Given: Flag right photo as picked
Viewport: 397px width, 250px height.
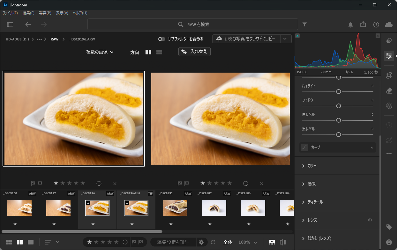Looking at the screenshot, I should point(180,183).
